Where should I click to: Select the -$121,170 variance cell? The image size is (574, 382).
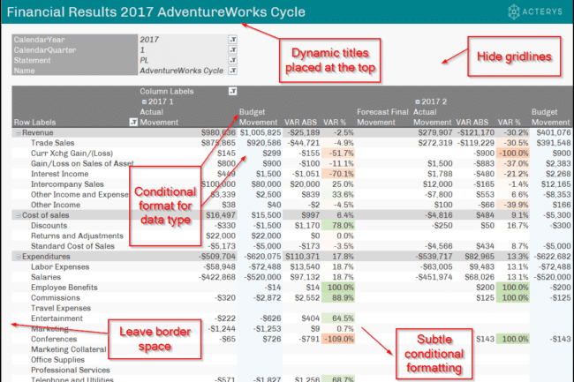(x=475, y=132)
